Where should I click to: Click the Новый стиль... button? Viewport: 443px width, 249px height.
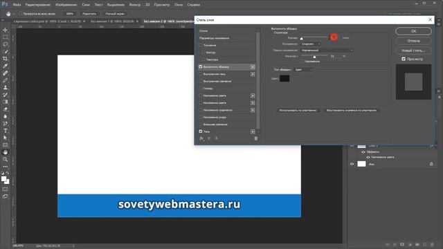[x=413, y=50]
